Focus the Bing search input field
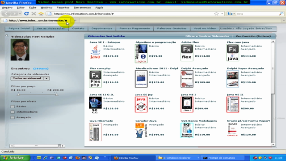This screenshot has height=161, width=286. [257, 14]
